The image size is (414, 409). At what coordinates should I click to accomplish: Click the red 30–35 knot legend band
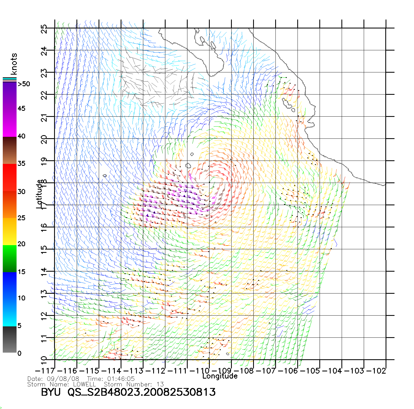pyautogui.click(x=9, y=177)
